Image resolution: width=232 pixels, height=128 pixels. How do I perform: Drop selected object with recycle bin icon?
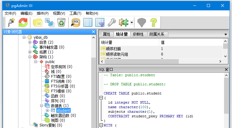(61, 22)
